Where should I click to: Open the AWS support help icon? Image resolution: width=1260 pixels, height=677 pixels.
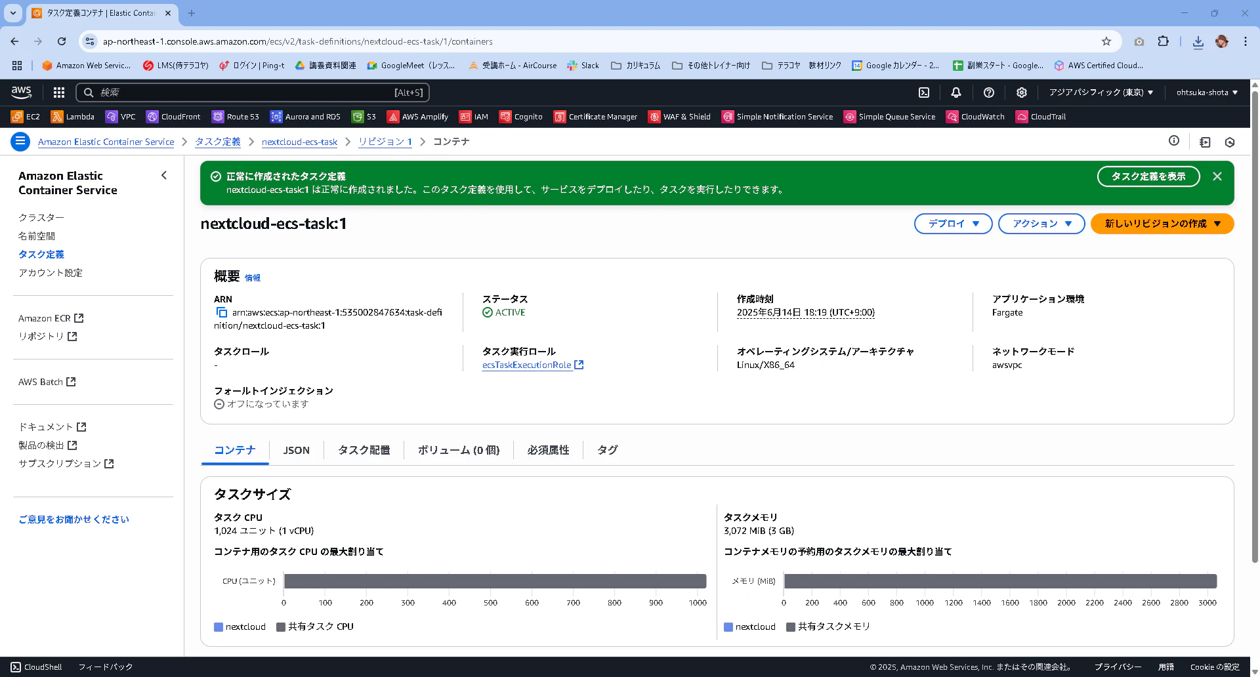[x=989, y=92]
